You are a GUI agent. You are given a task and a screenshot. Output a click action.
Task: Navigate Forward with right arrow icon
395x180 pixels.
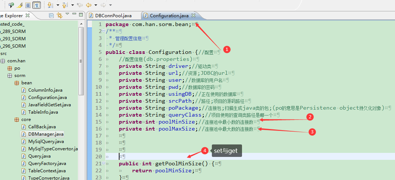103,5
